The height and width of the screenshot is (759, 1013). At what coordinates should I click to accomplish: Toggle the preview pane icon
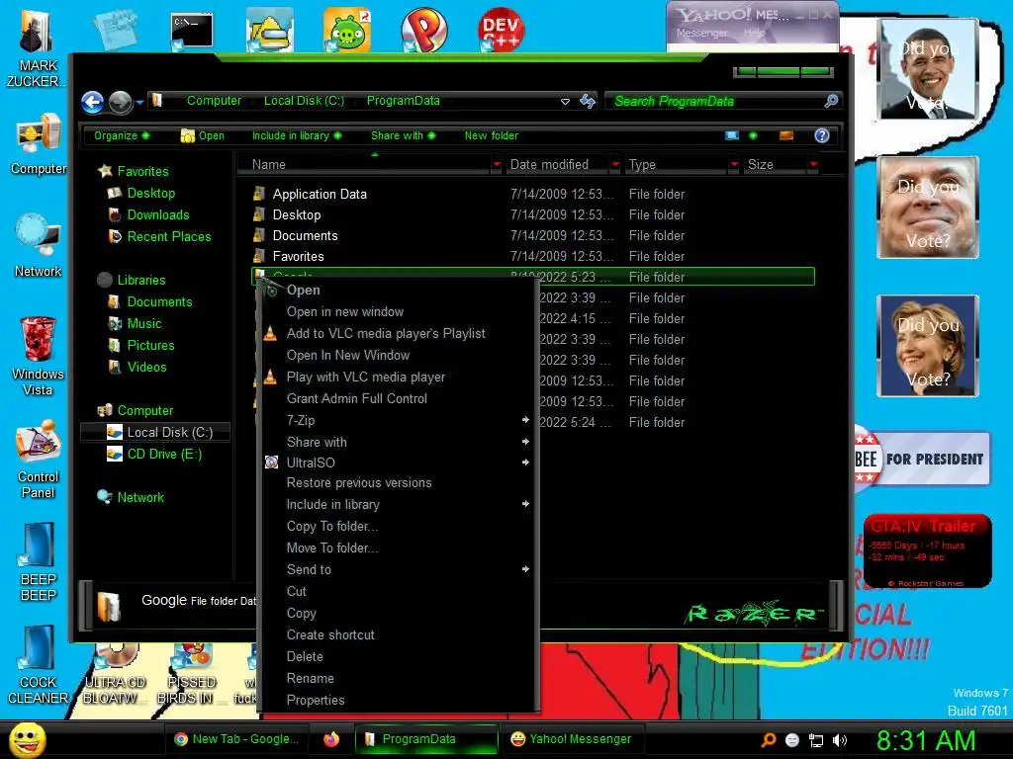click(786, 135)
